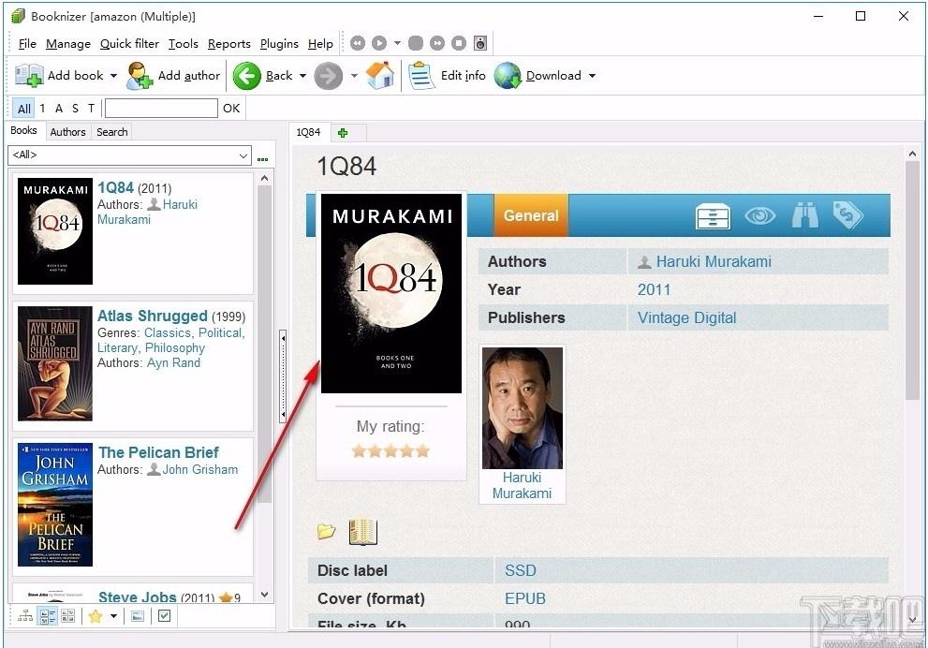Click the Add author icon
Viewport: 928px width, 648px height.
pos(140,76)
